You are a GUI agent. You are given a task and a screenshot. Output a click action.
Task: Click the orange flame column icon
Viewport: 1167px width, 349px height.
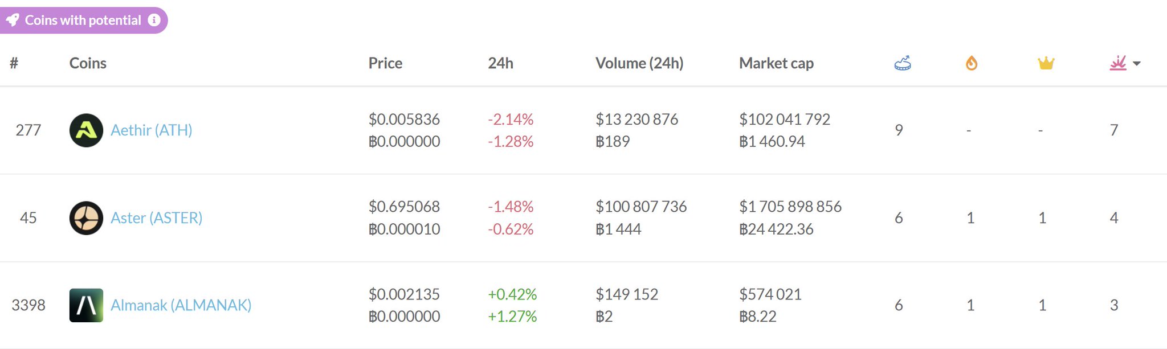(972, 63)
